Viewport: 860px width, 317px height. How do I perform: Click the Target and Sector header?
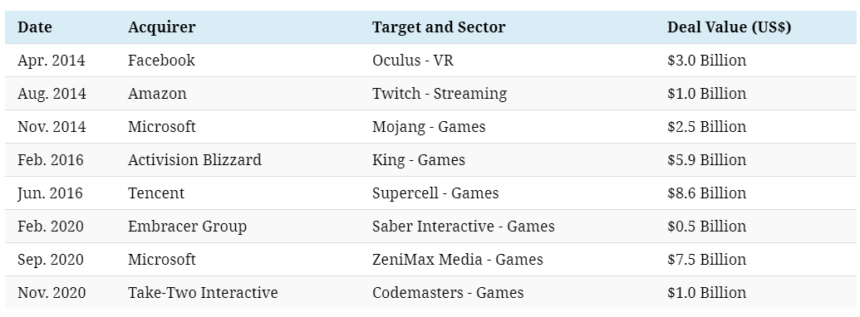point(439,27)
